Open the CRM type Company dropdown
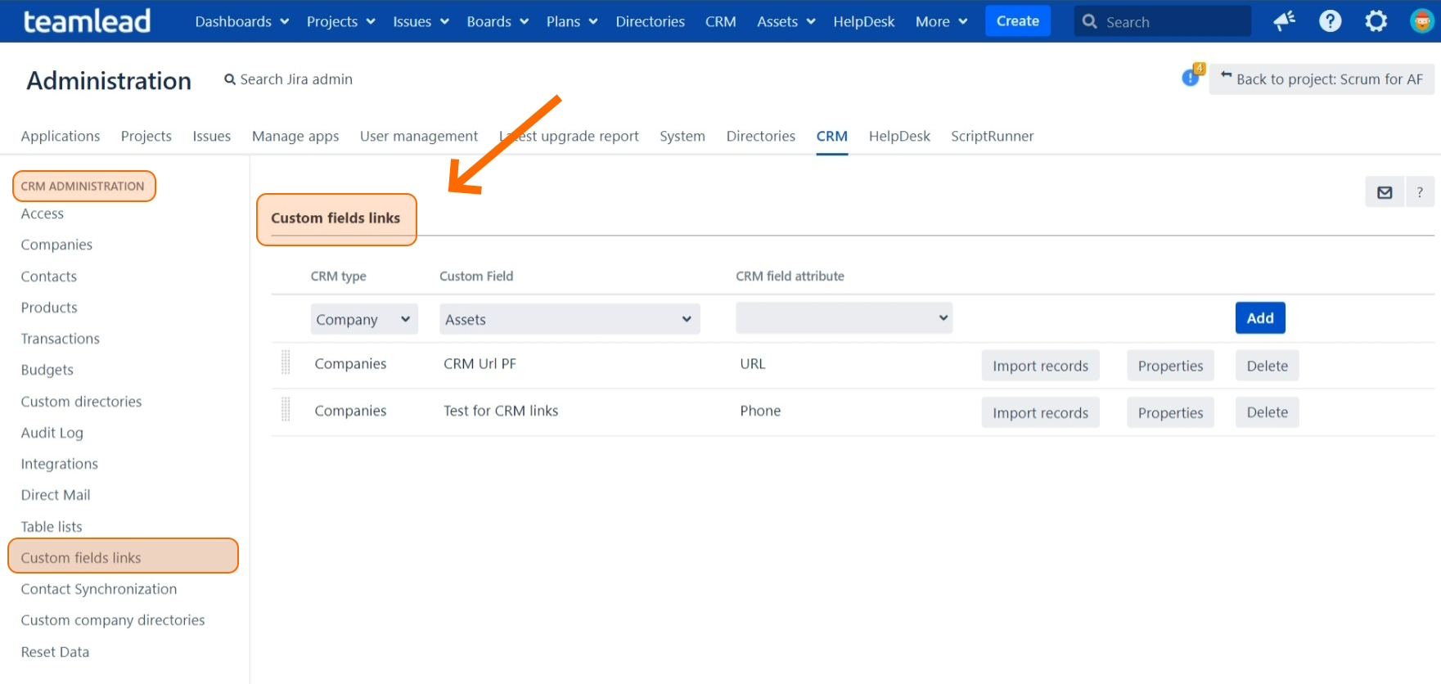 (x=363, y=319)
